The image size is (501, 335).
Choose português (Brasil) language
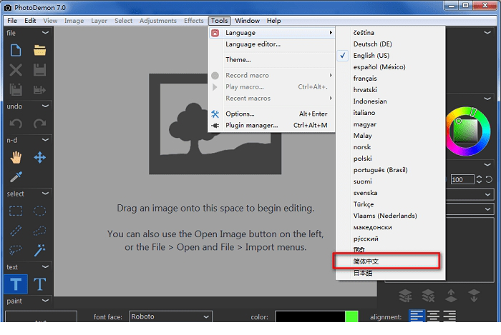[390, 170]
